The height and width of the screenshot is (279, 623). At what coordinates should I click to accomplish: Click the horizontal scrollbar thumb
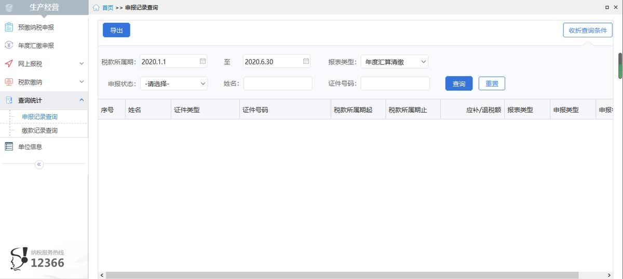click(x=343, y=275)
